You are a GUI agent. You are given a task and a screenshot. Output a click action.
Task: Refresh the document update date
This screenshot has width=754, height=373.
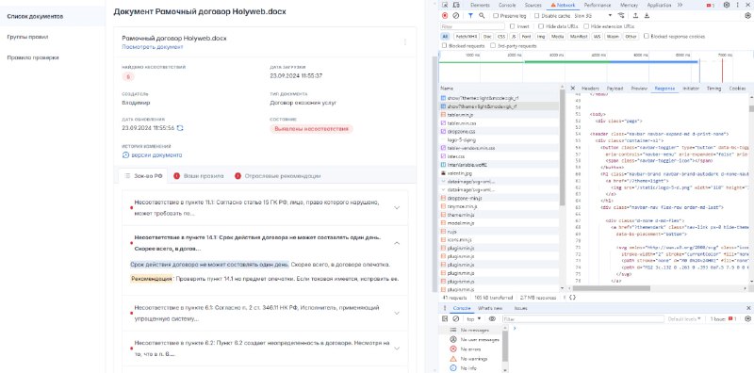pyautogui.click(x=180, y=128)
